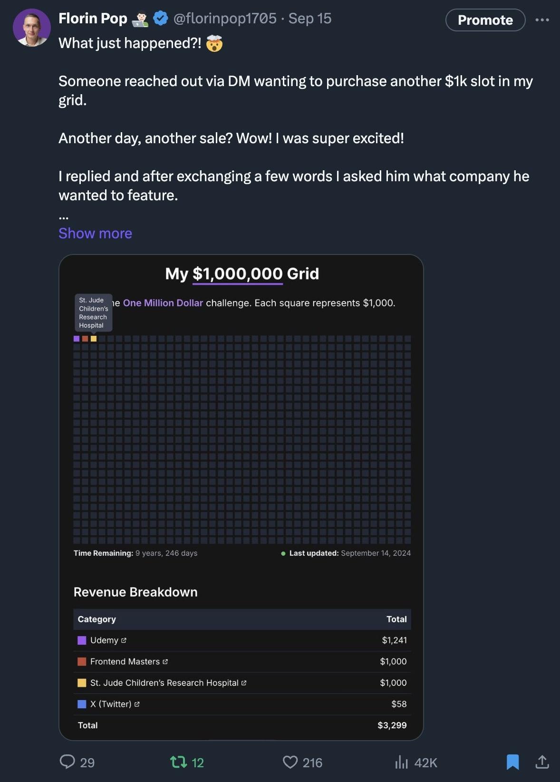This screenshot has height=782, width=560.
Task: Open the three-dot more options menu
Action: (x=542, y=20)
